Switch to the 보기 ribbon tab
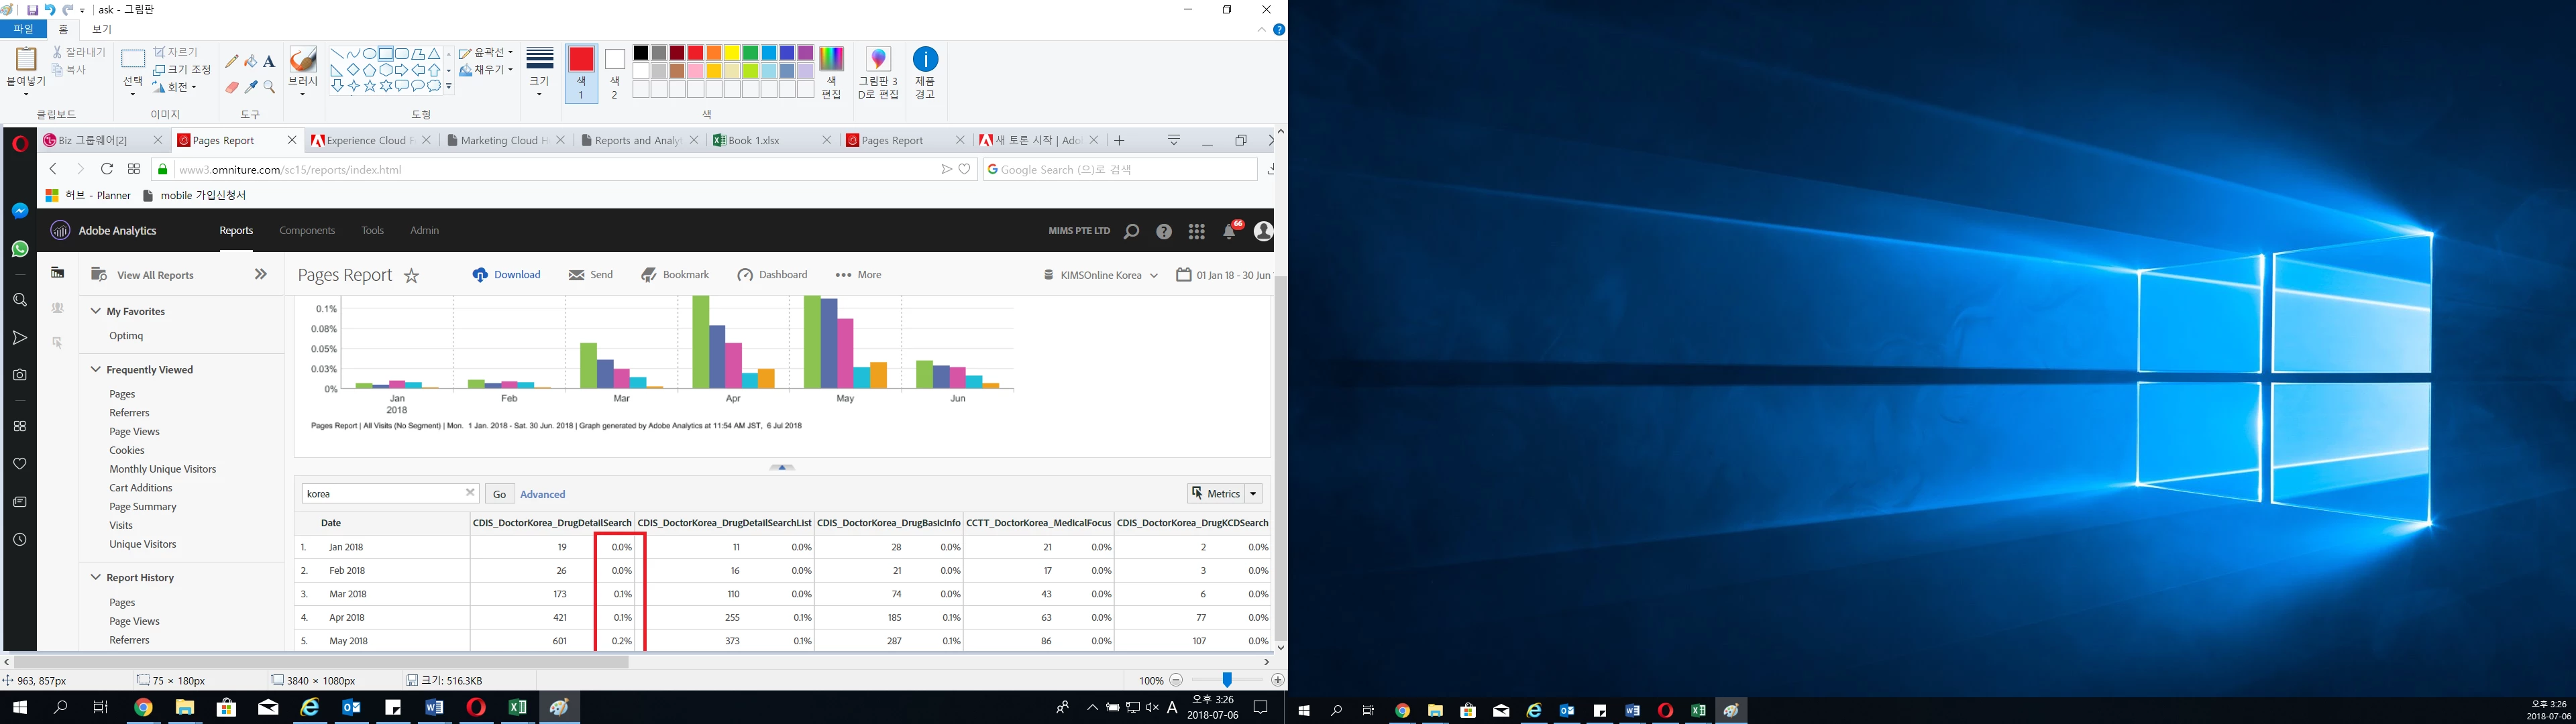 101,30
